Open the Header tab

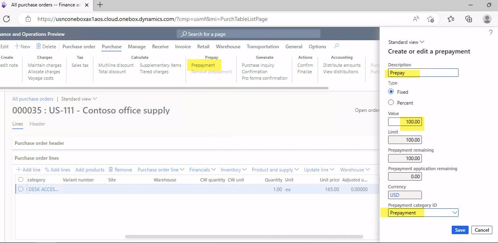pos(37,124)
